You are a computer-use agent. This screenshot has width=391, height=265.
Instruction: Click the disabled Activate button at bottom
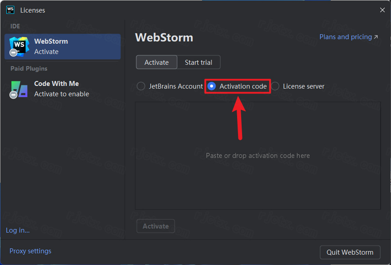click(156, 226)
